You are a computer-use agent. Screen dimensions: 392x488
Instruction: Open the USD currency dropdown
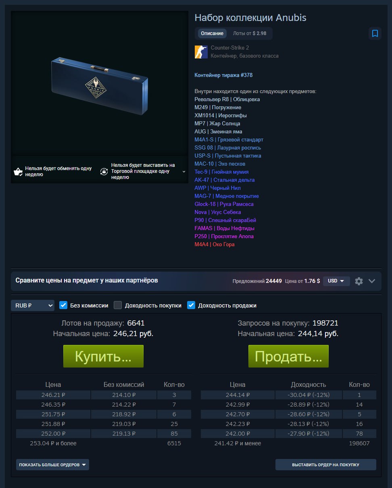tap(336, 281)
